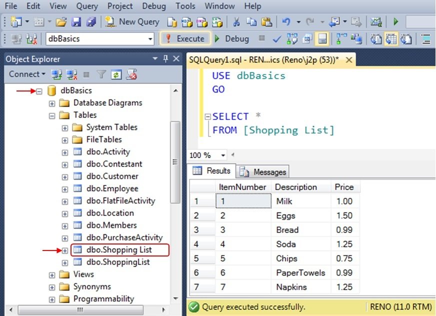Open the Project menu

tap(120, 6)
